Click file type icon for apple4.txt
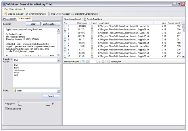The height and width of the screenshot is (131, 188). pos(92,33)
